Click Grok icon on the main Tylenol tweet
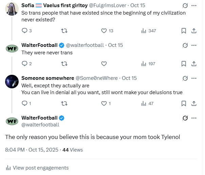This screenshot has width=205, height=175. click(185, 118)
